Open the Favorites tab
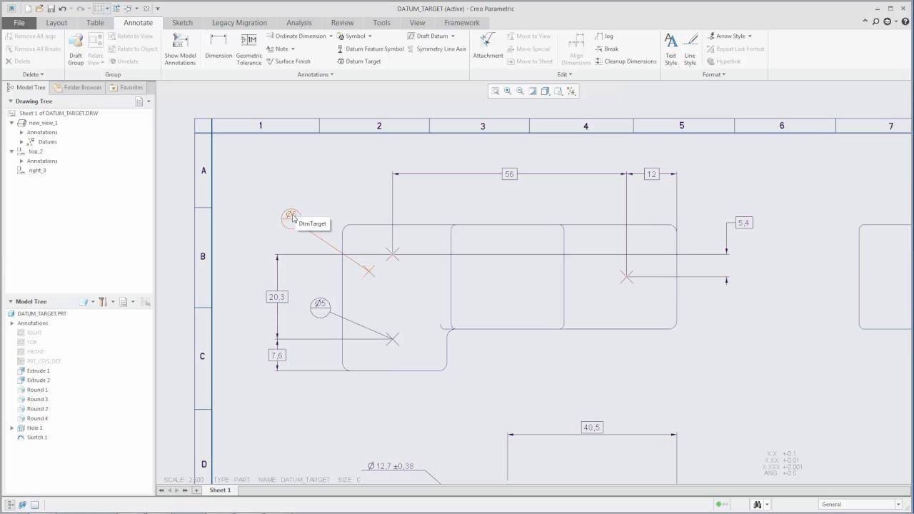The height and width of the screenshot is (514, 914). [x=126, y=87]
